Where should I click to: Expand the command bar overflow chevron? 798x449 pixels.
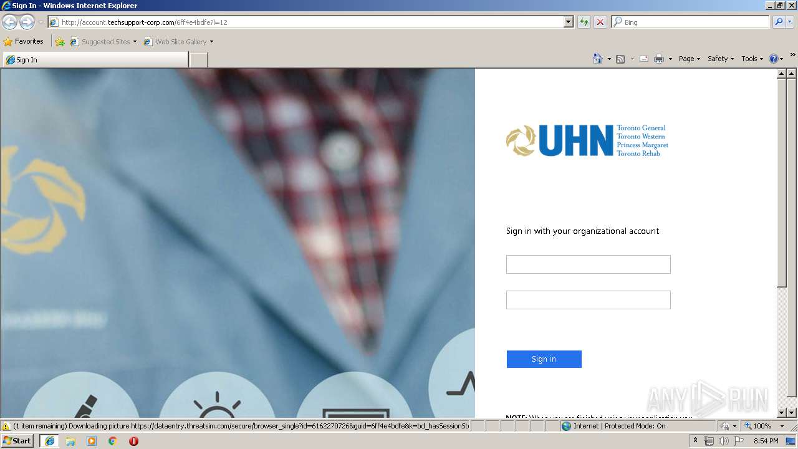coord(792,56)
